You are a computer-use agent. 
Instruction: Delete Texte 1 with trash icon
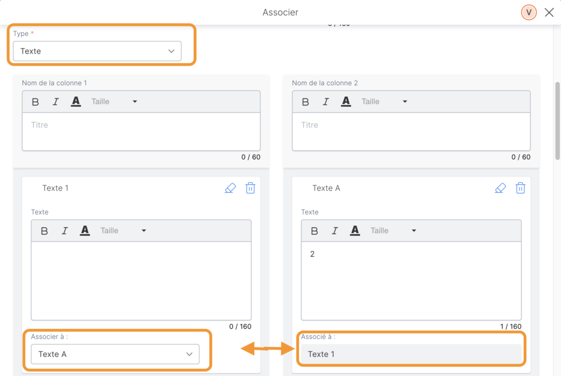(x=250, y=188)
